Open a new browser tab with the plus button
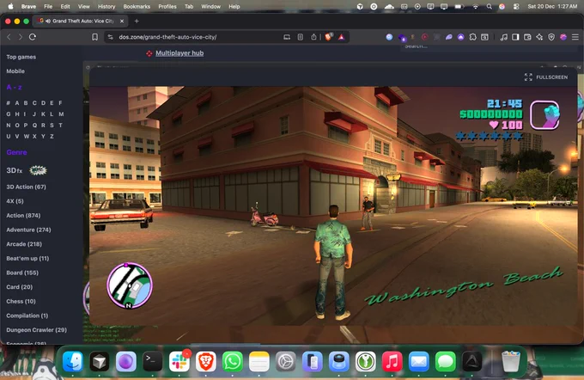Screen dimensions: 584x380 click(137, 21)
